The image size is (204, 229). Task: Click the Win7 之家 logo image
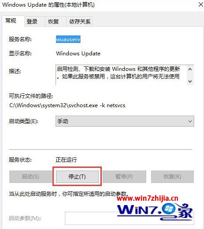(x=155, y=211)
